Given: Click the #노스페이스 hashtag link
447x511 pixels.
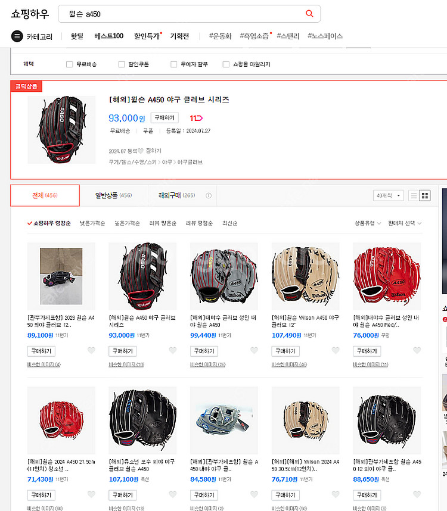Looking at the screenshot, I should [325, 36].
